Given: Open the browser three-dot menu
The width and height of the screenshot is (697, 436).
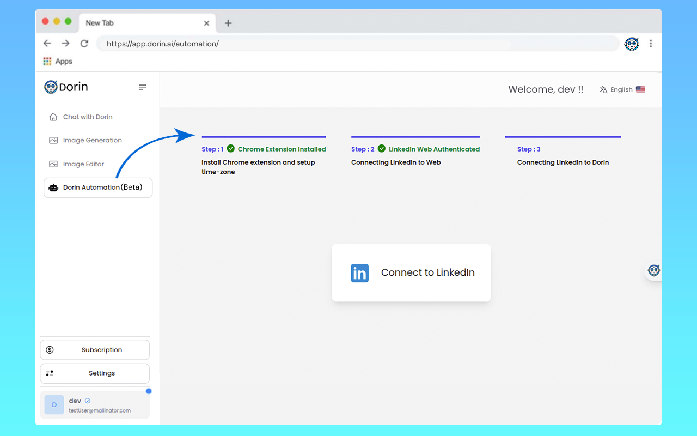Looking at the screenshot, I should 651,44.
